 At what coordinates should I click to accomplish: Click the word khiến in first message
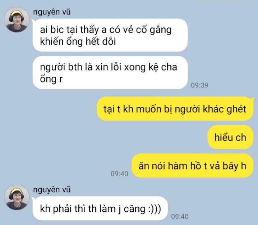pyautogui.click(x=52, y=41)
